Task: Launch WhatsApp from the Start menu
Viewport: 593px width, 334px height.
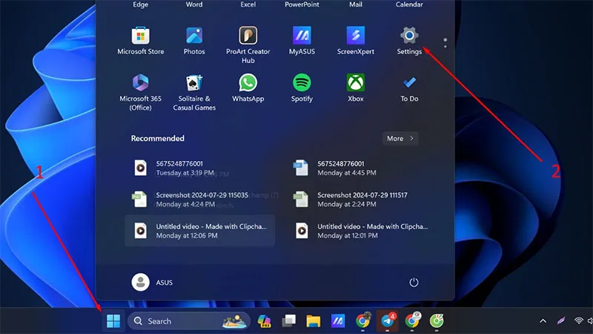Action: [x=248, y=88]
